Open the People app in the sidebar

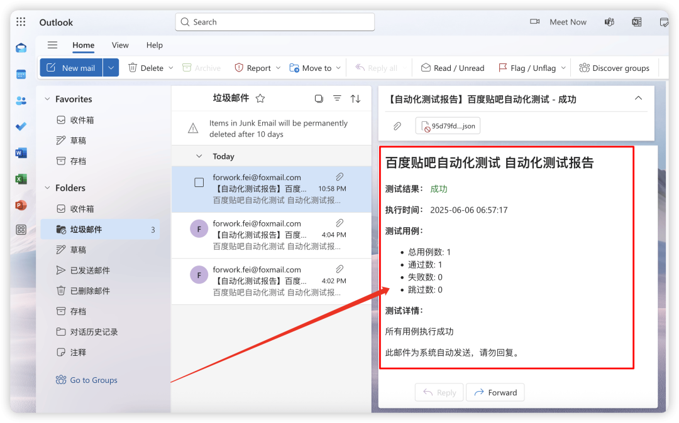pos(21,100)
